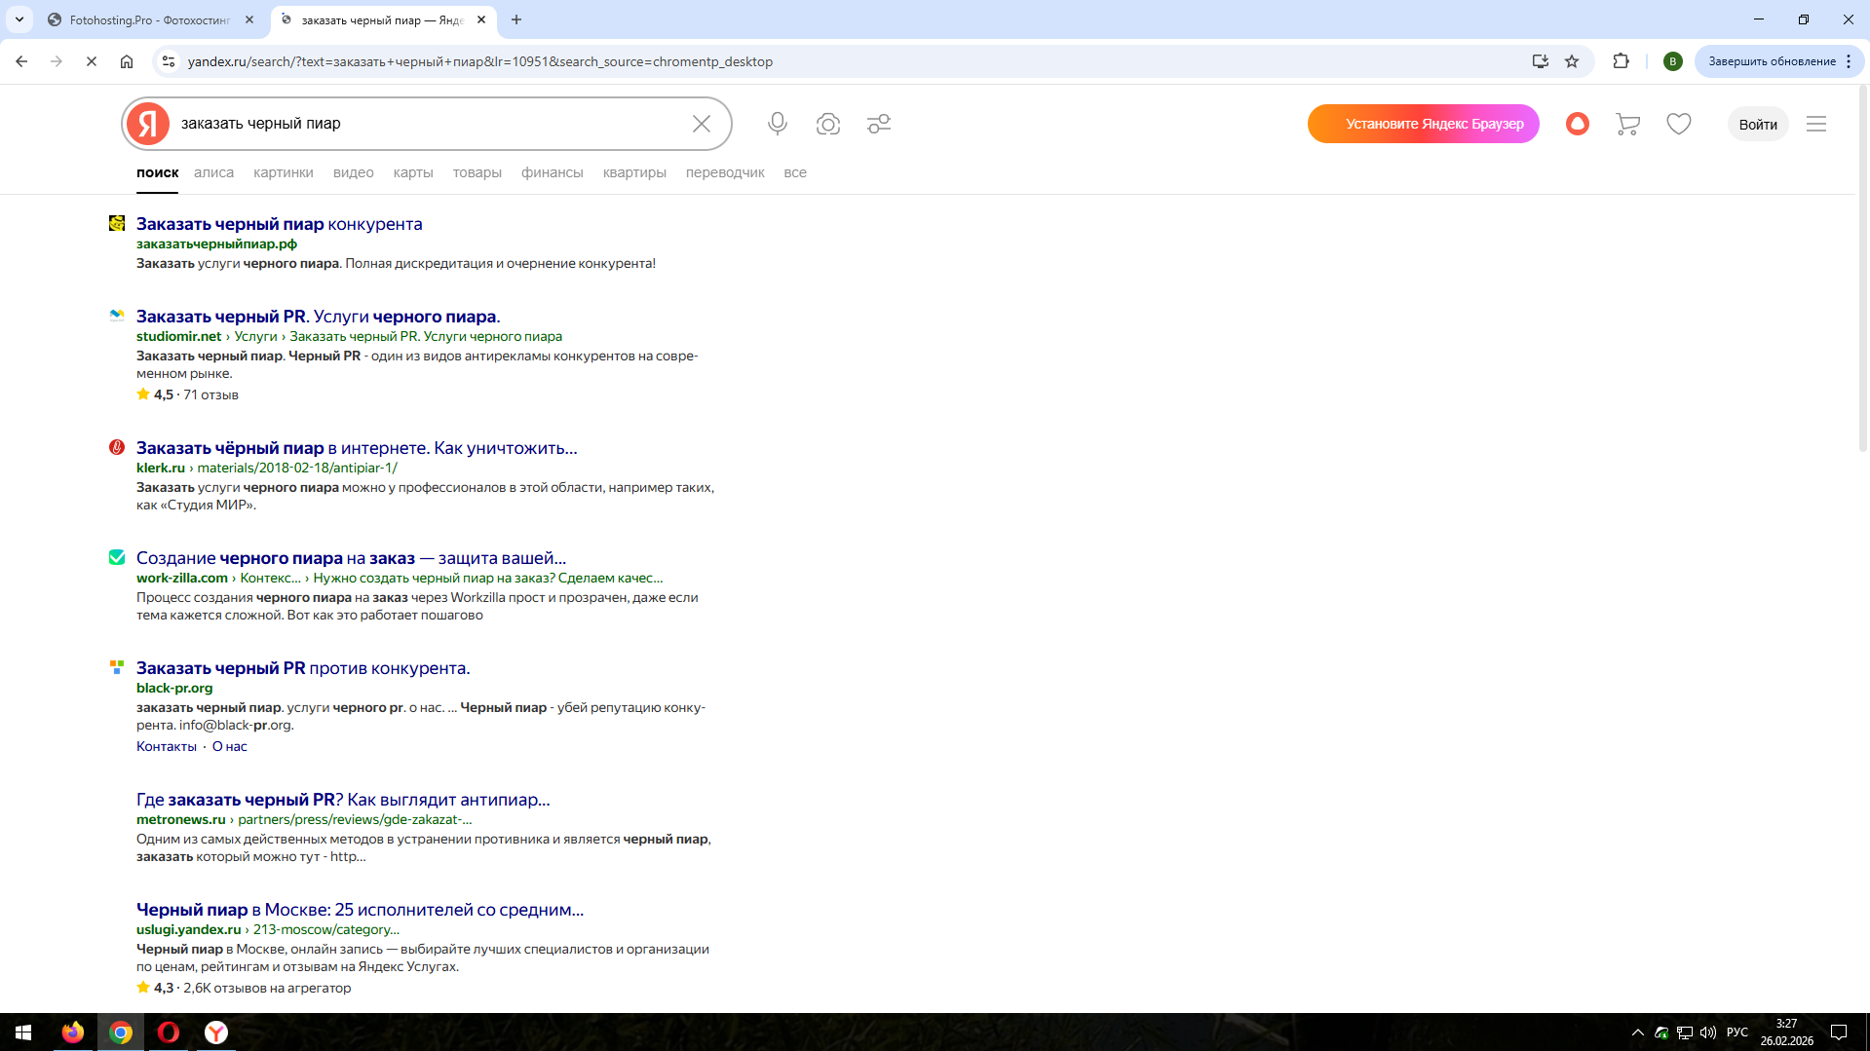Show hidden tray icons chevron

point(1638,1032)
